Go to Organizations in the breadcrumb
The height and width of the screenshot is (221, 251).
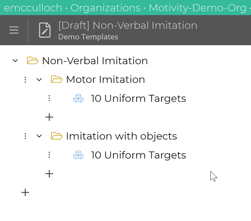(x=105, y=8)
